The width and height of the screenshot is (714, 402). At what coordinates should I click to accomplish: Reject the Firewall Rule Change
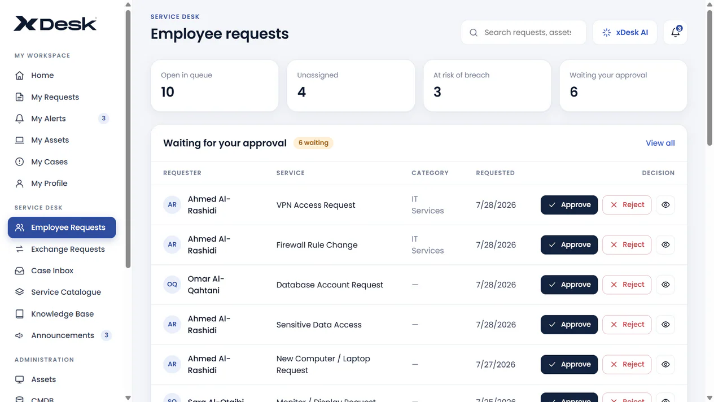click(x=627, y=245)
